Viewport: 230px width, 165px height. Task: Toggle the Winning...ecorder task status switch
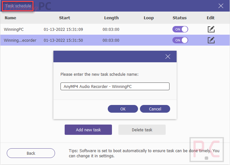point(180,40)
